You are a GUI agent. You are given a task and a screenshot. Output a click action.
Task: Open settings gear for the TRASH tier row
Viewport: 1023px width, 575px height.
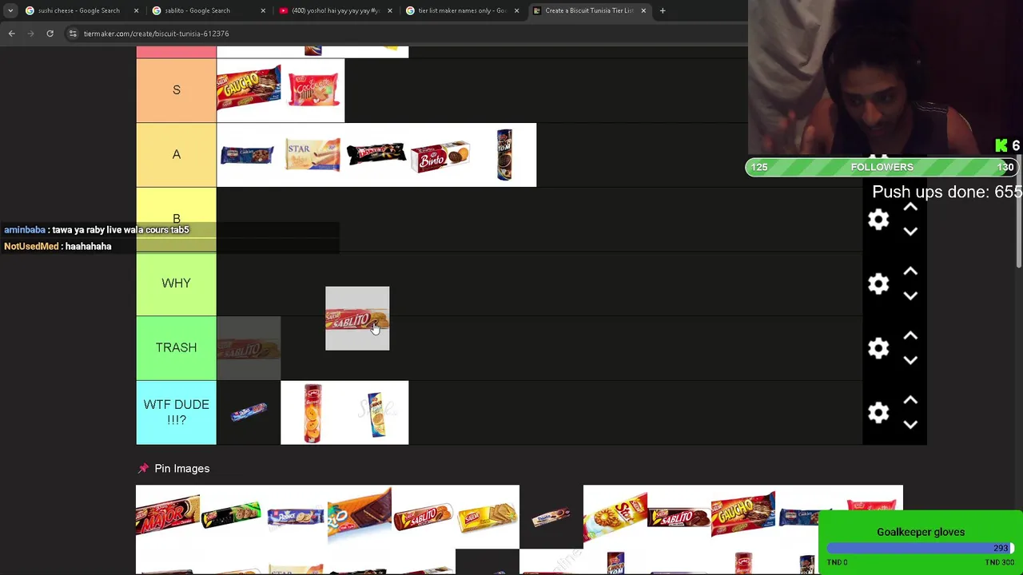(x=878, y=348)
